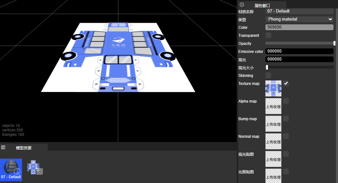The image size is (338, 183).
Task: Click the Bump map upload texture slot
Action: coord(273,124)
